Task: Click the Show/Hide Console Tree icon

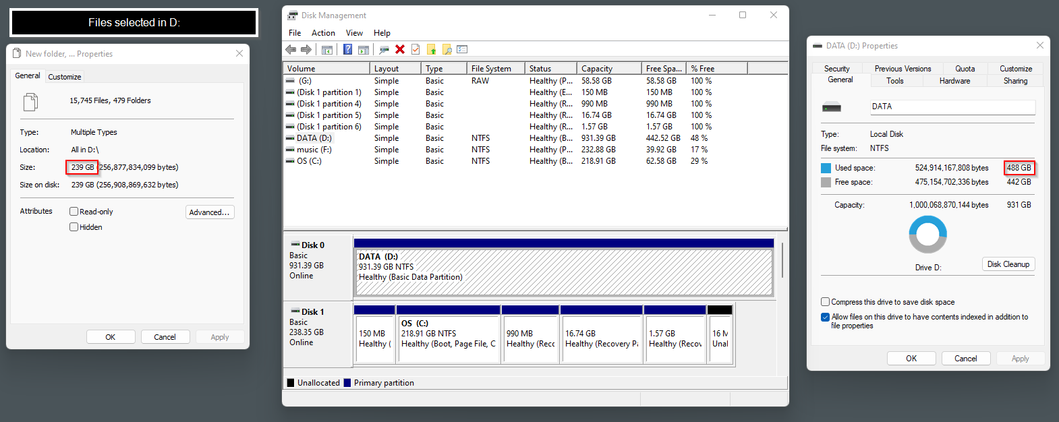Action: (327, 49)
